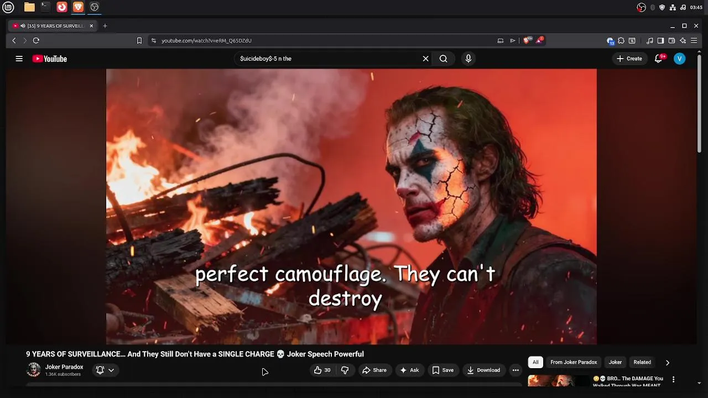
Task: Reload the current page
Action: pos(36,40)
